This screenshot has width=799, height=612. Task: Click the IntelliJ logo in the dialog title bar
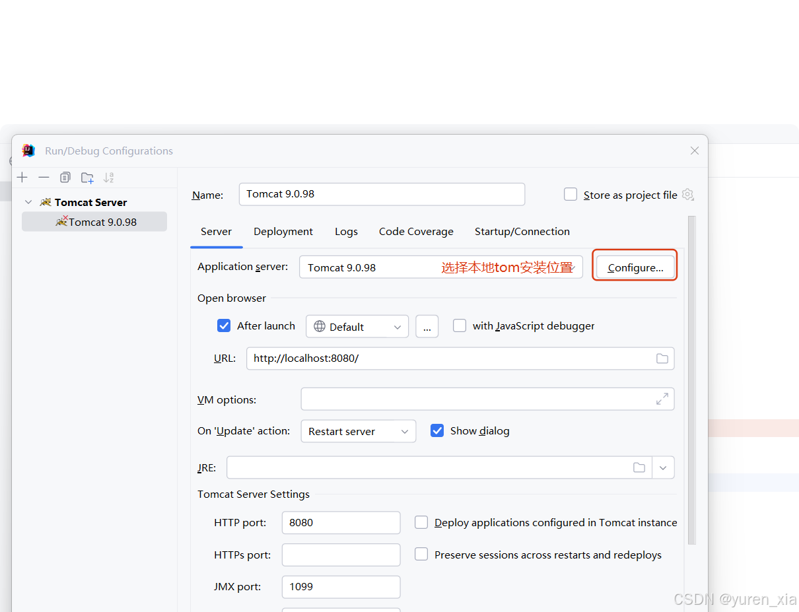tap(28, 151)
